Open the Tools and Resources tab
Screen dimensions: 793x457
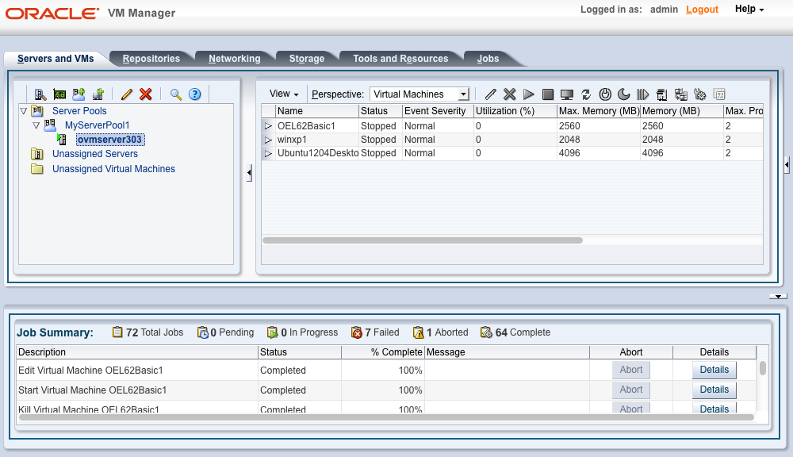[400, 59]
